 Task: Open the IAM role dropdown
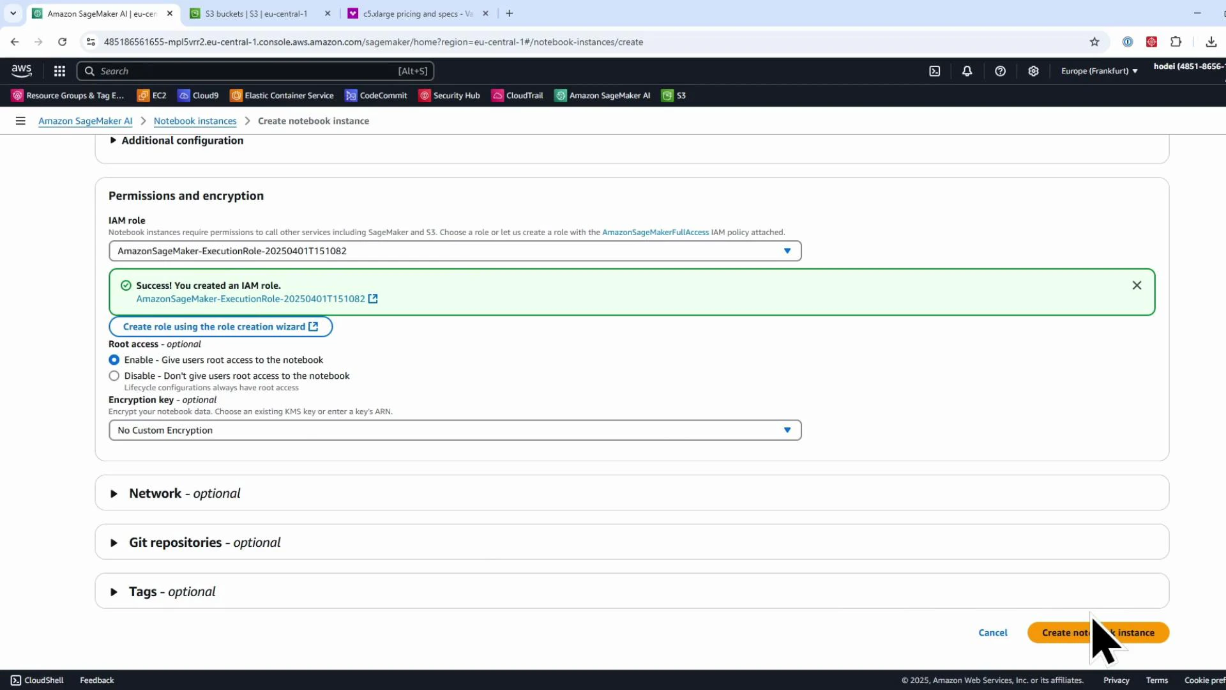coord(787,250)
